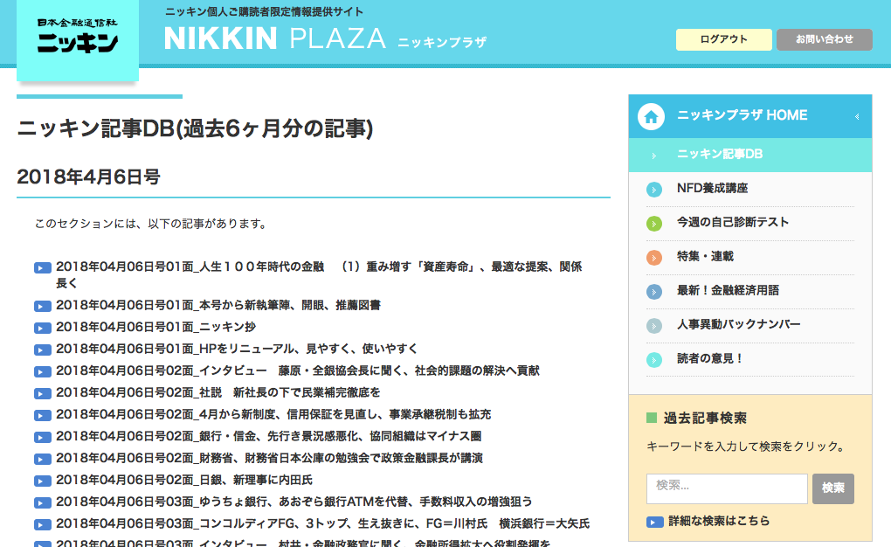This screenshot has width=891, height=547.
Task: Click arrow icon for 日銀、新理事に内田氏 article
Action: 43,481
